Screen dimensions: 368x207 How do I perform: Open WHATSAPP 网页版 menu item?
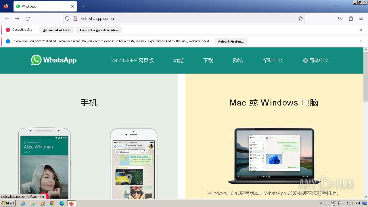[x=133, y=60]
